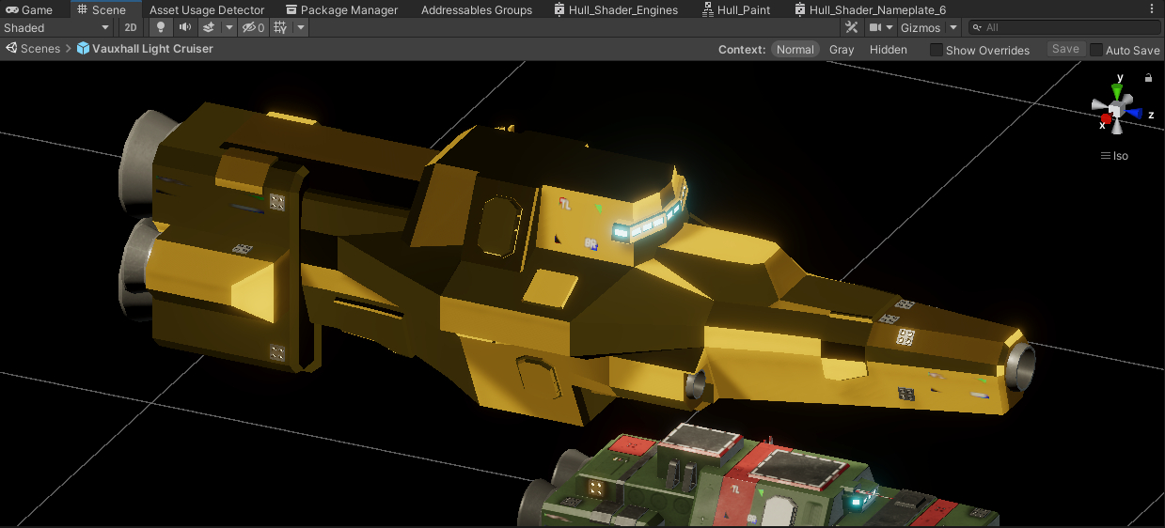Toggle 2D view mode
The image size is (1165, 528).
(x=131, y=28)
